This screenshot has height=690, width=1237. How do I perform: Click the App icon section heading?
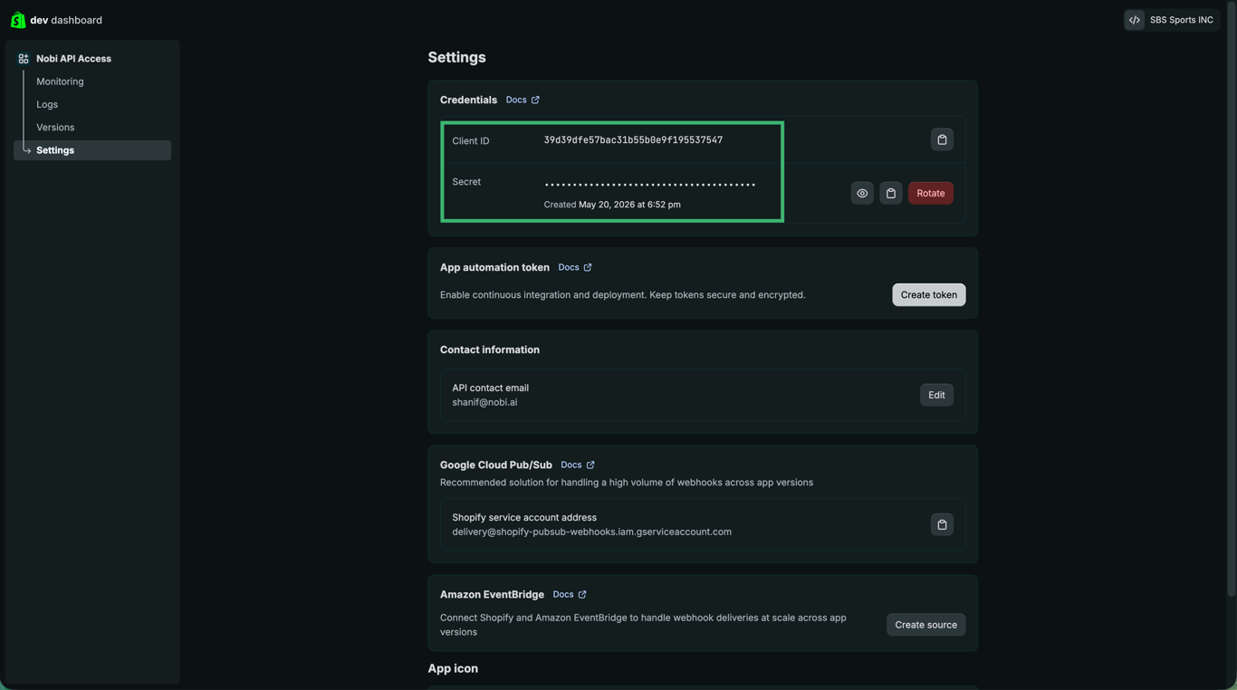[x=453, y=668]
